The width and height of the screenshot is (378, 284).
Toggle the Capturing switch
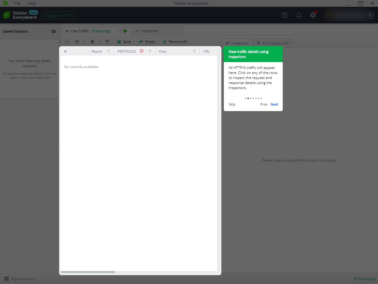[123, 31]
